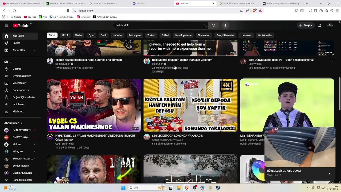Expand the Abonelikler section heading

(13, 123)
